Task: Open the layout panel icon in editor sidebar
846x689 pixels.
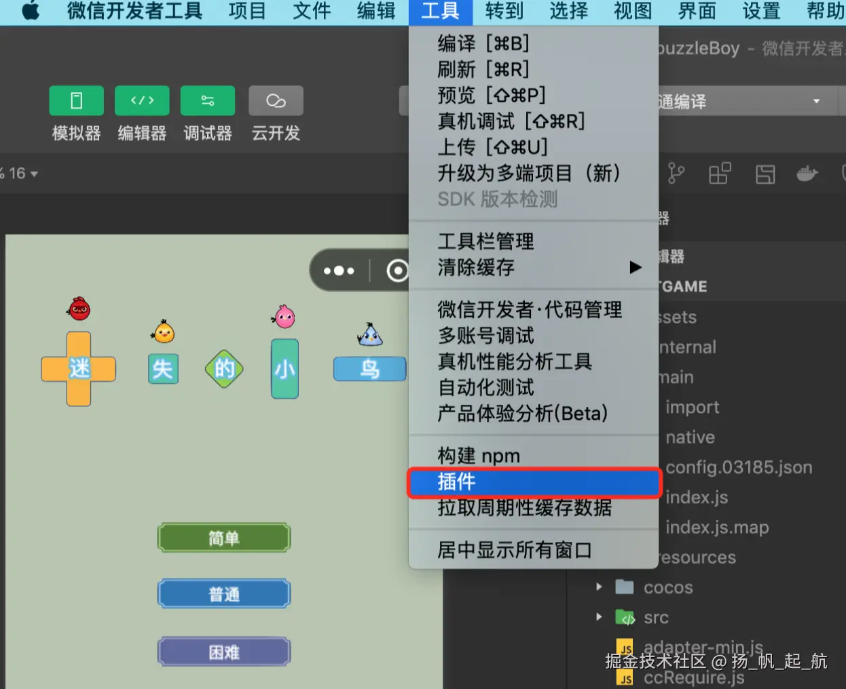Action: point(765,174)
